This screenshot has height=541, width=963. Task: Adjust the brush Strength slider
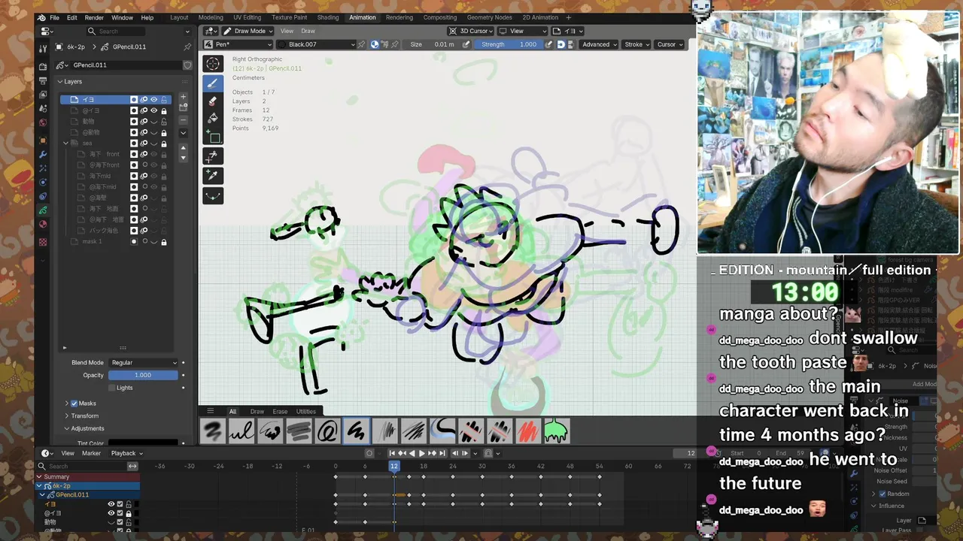[x=509, y=44]
